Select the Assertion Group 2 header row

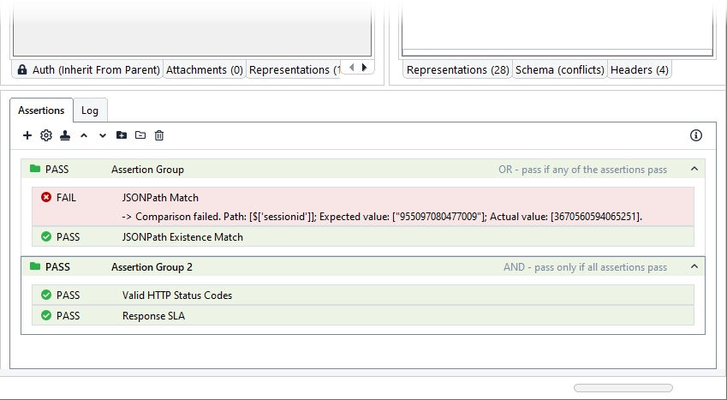point(363,267)
